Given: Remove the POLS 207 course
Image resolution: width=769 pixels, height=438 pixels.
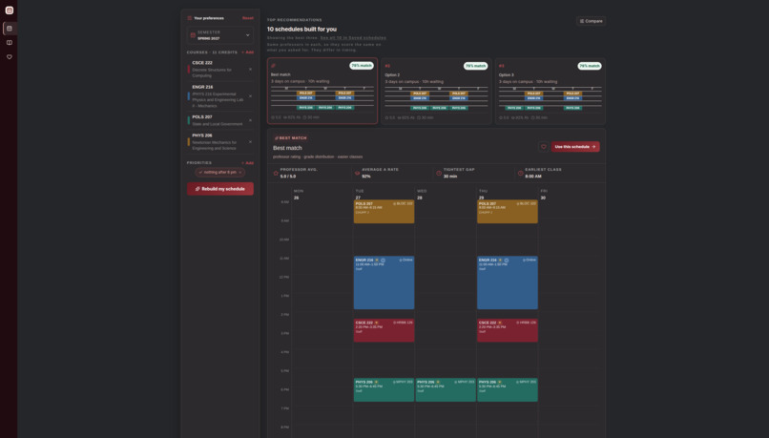Looking at the screenshot, I should pyautogui.click(x=250, y=120).
